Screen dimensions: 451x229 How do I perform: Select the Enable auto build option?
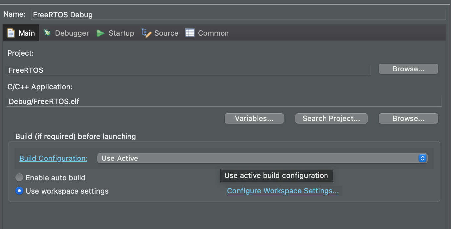[x=19, y=178]
